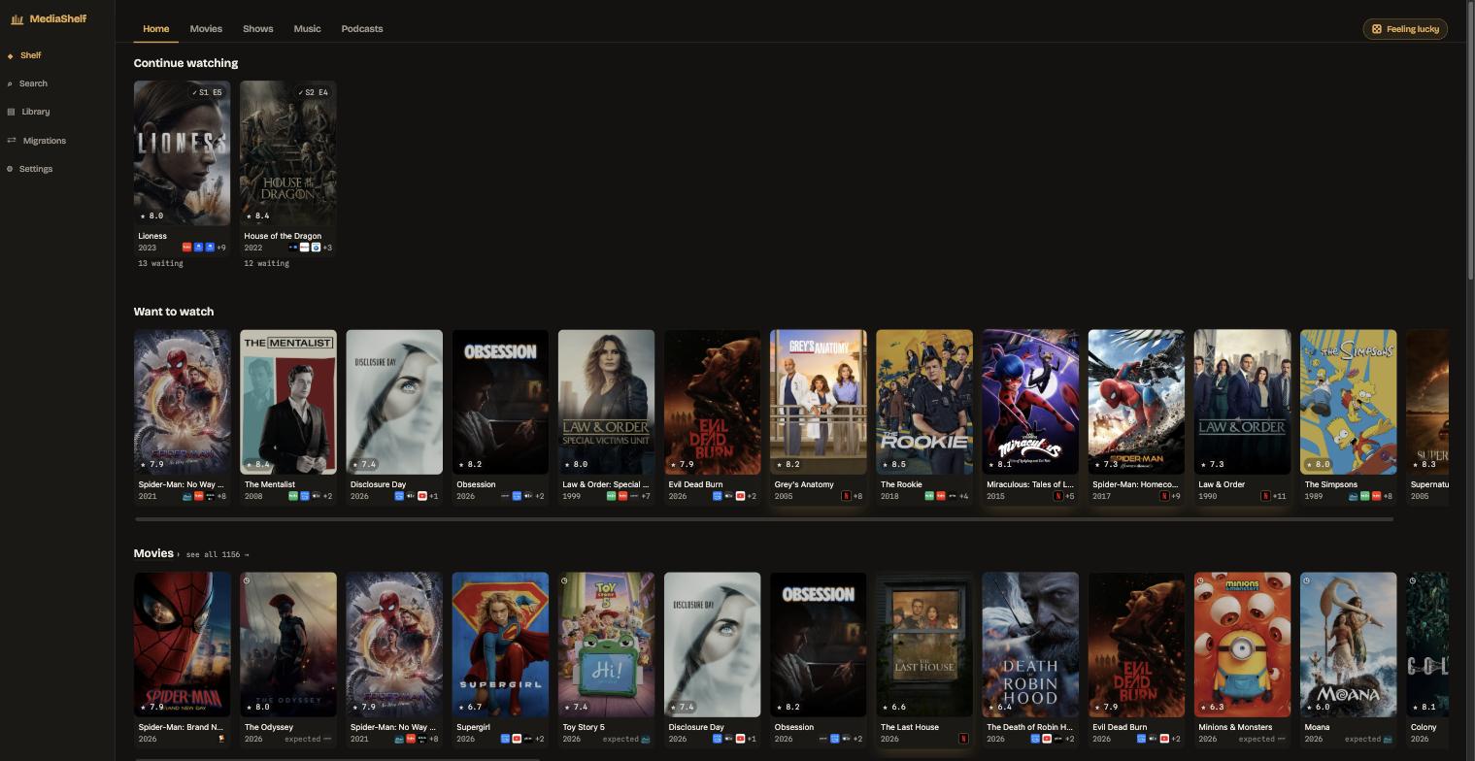Open House of the Dragon poster
1475x761 pixels.
288,153
